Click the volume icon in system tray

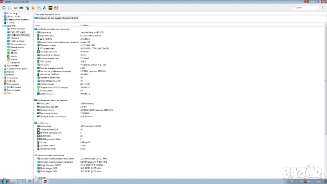(309, 182)
